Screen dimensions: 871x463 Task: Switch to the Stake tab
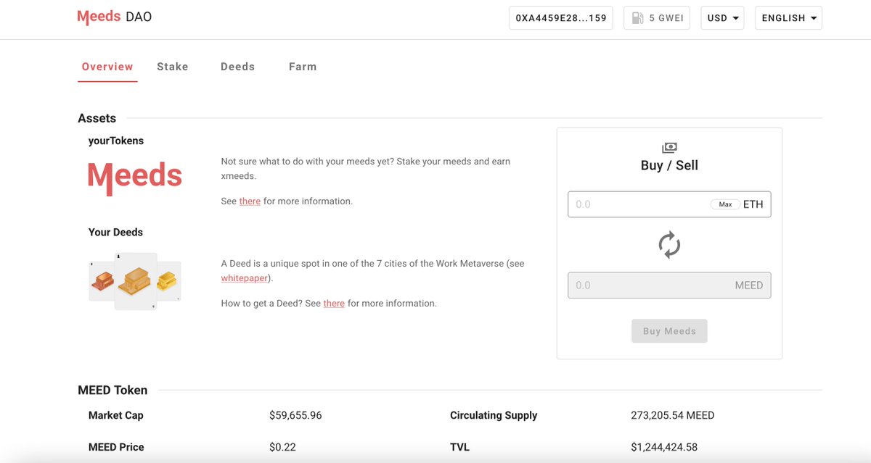coord(173,67)
